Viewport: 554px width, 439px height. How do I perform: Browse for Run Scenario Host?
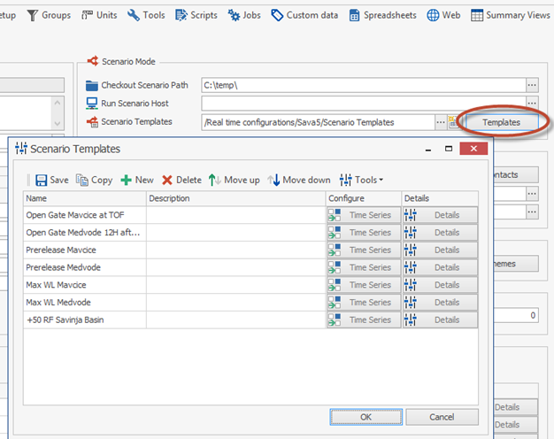click(x=532, y=103)
